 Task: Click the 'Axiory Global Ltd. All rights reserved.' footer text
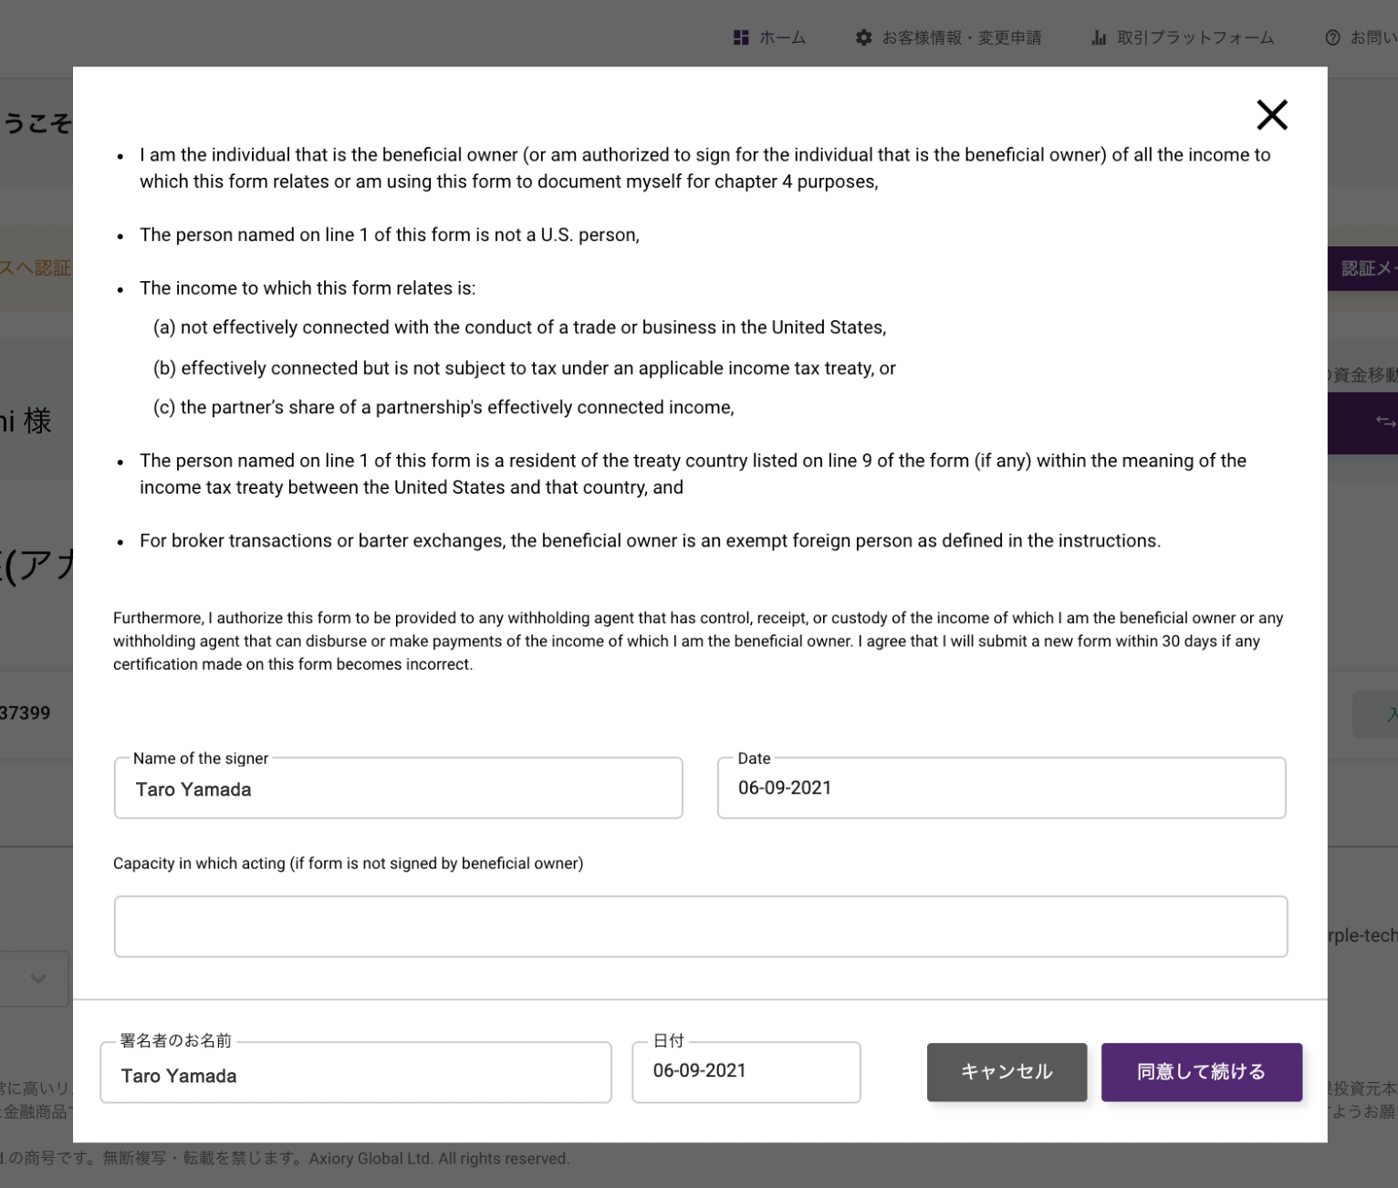click(439, 1159)
